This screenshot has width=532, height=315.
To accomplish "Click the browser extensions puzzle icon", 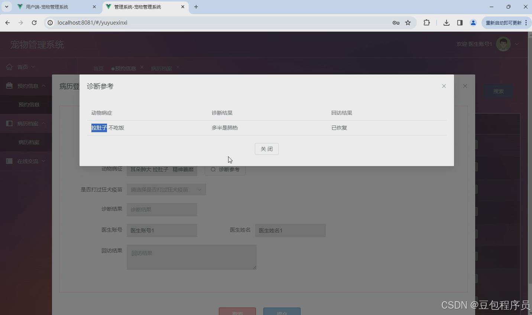I will (426, 23).
